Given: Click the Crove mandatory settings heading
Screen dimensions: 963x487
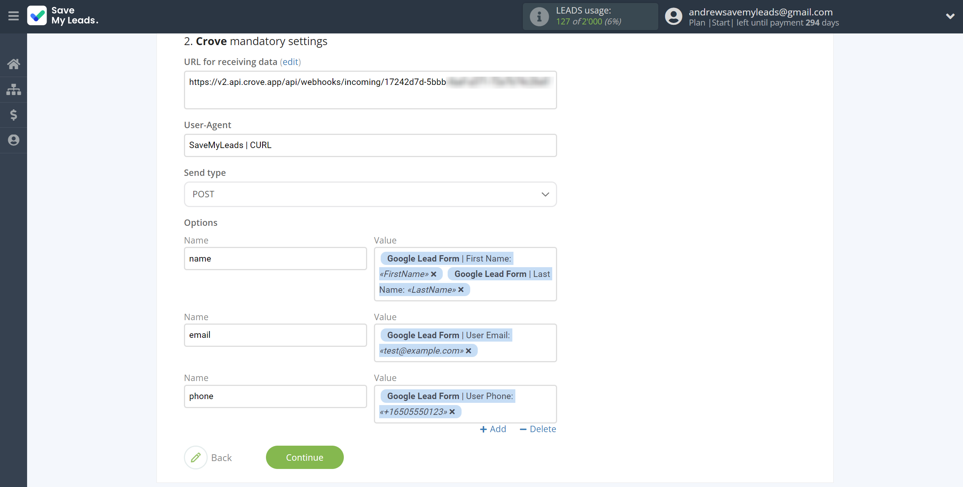Looking at the screenshot, I should coord(255,41).
